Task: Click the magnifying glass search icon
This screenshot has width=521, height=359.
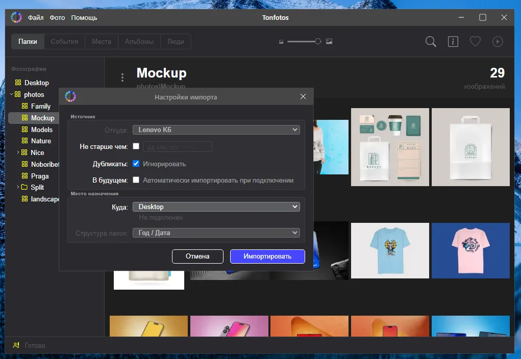Action: 431,42
